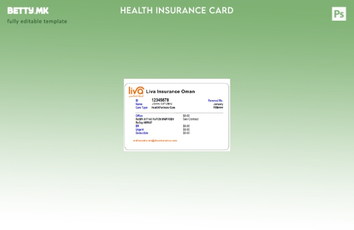Click the January renewal month value
Image resolution: width=354 pixels, height=230 pixels.
(218, 104)
